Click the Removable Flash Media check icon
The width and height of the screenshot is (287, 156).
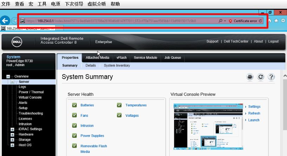(74, 146)
